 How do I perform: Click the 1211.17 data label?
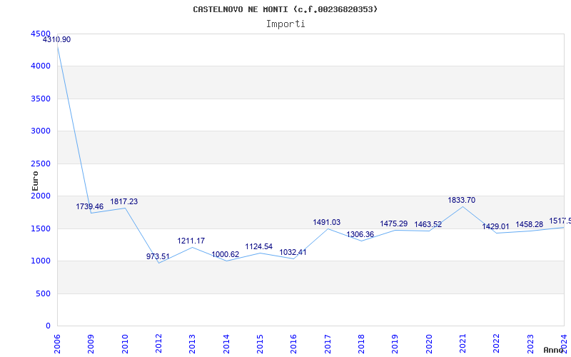[191, 241]
